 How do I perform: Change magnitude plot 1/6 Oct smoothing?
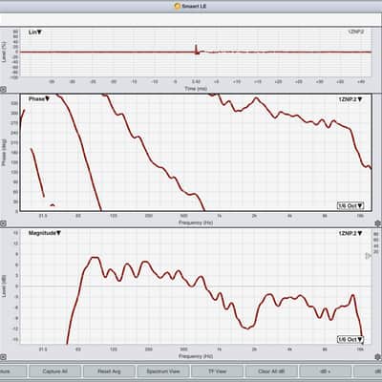350,339
